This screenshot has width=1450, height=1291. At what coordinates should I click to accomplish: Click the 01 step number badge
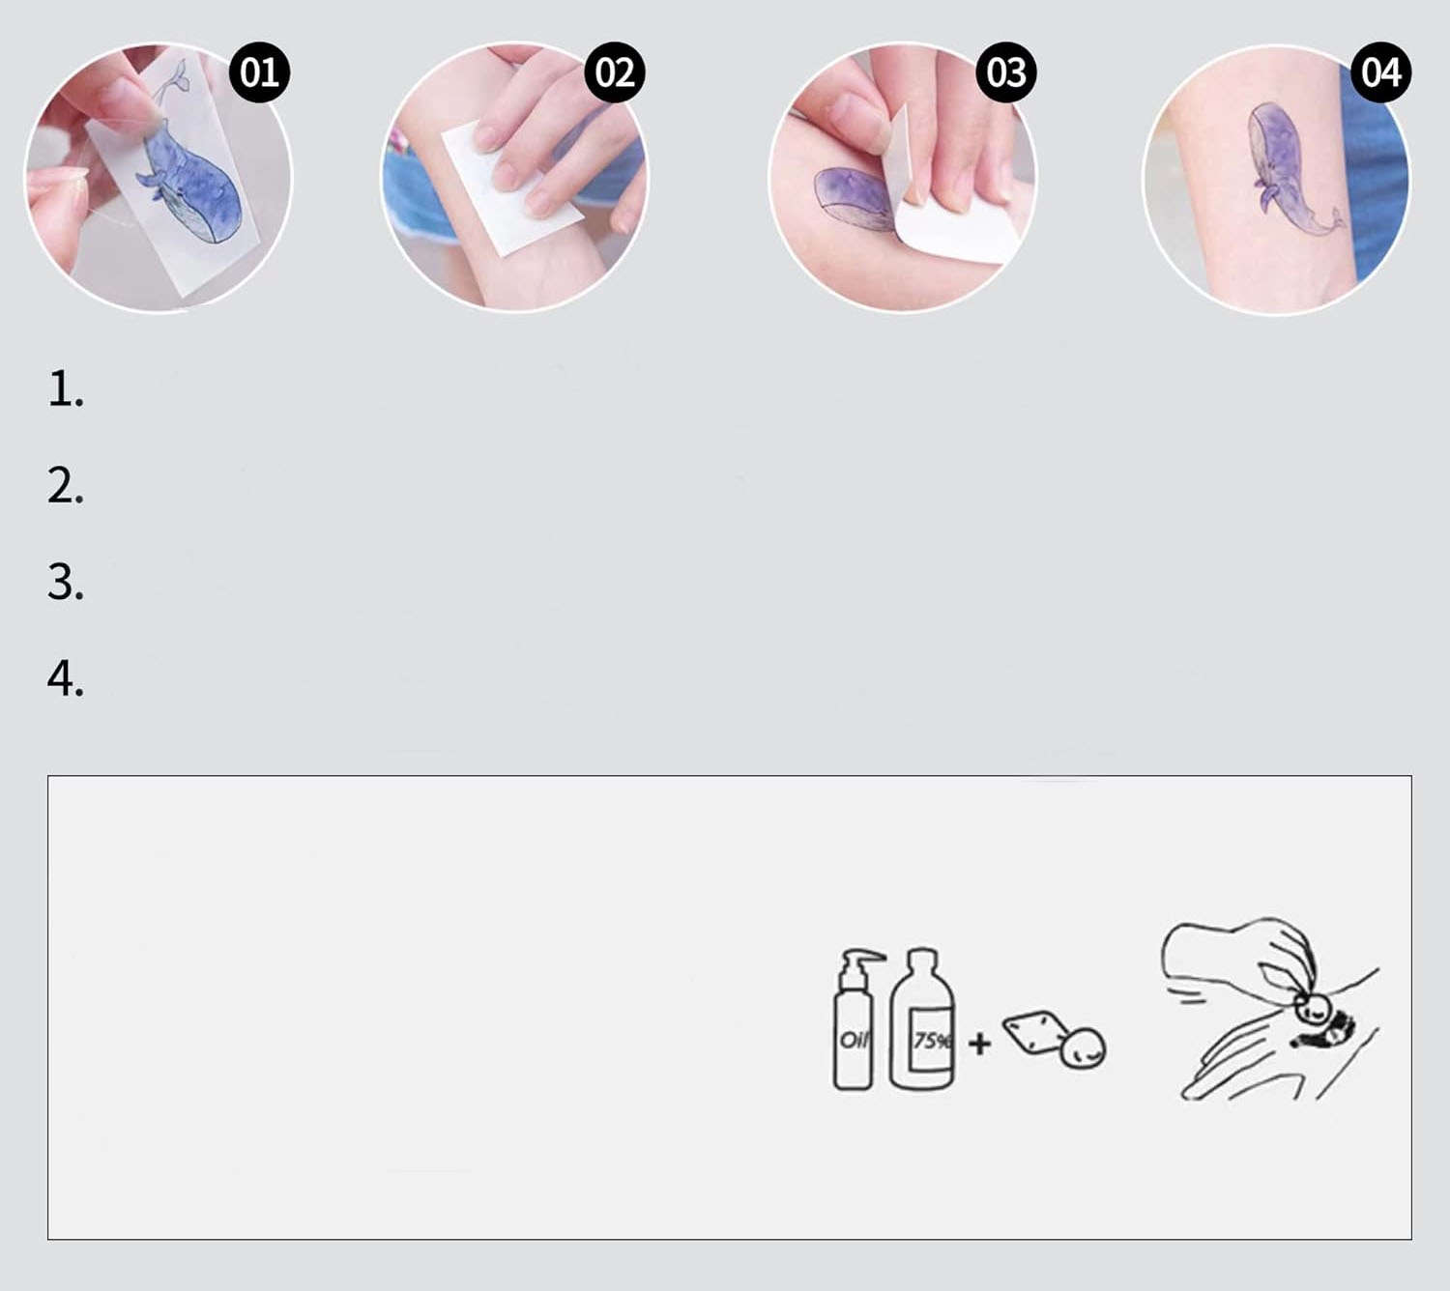tap(259, 72)
